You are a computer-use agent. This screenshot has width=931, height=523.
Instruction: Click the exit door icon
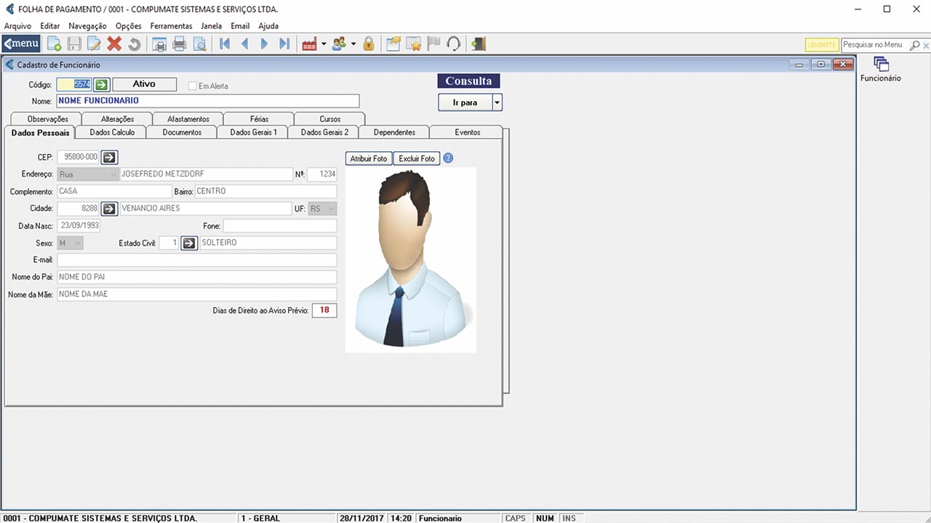pyautogui.click(x=478, y=44)
